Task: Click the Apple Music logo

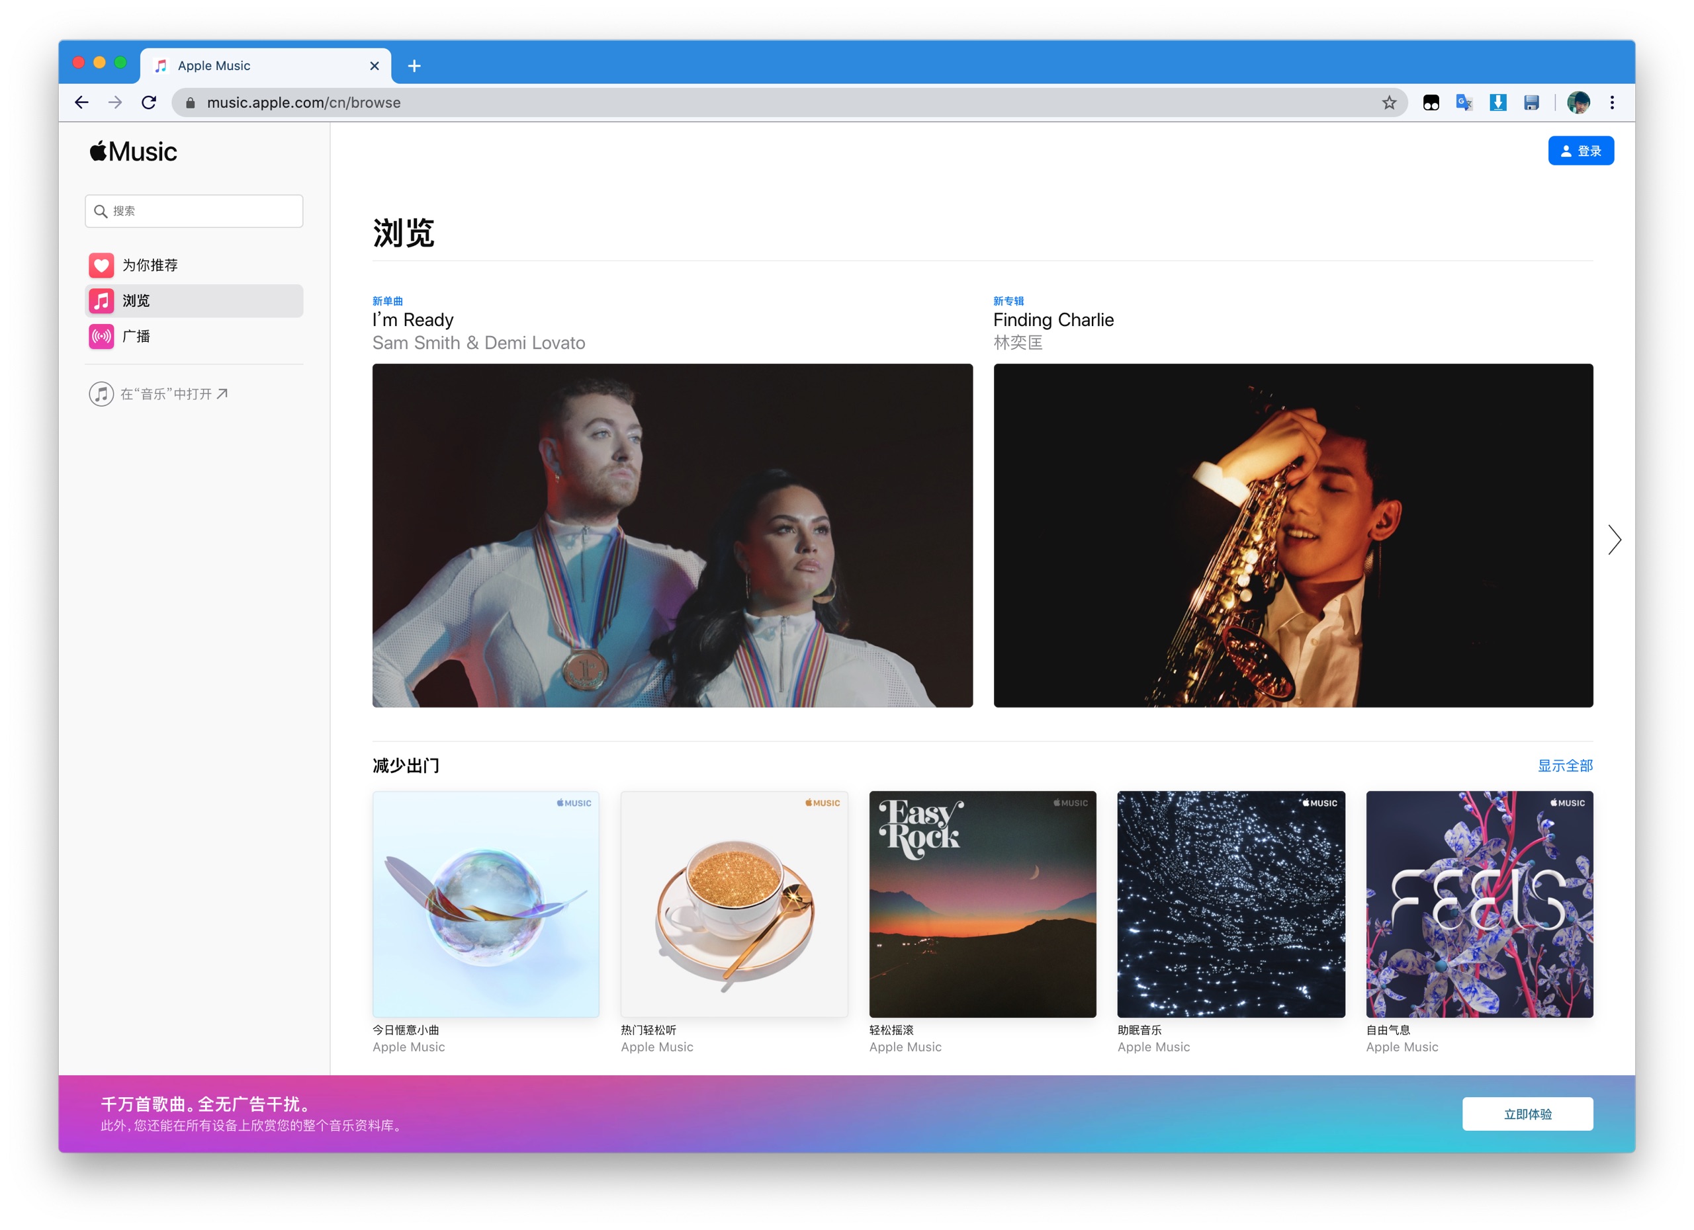Action: pyautogui.click(x=132, y=151)
